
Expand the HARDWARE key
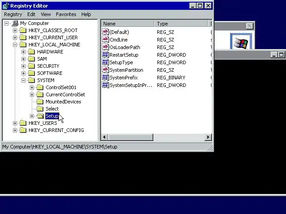tap(23, 52)
